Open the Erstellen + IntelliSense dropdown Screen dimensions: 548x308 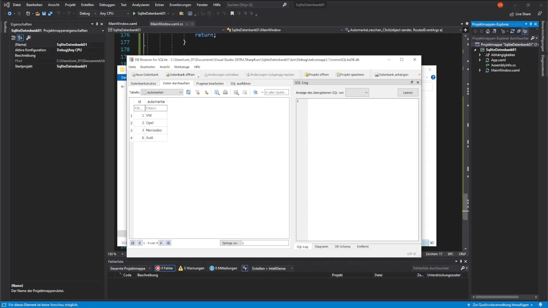[x=272, y=268]
